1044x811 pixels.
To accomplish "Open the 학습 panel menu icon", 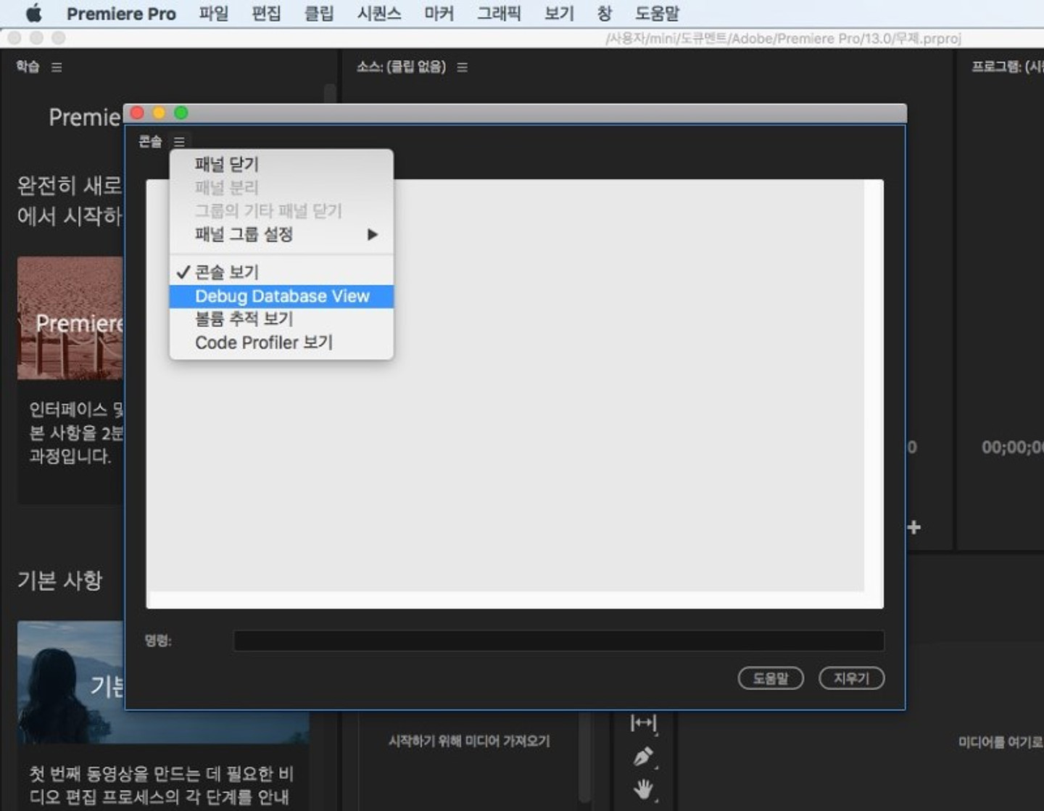I will 57,67.
